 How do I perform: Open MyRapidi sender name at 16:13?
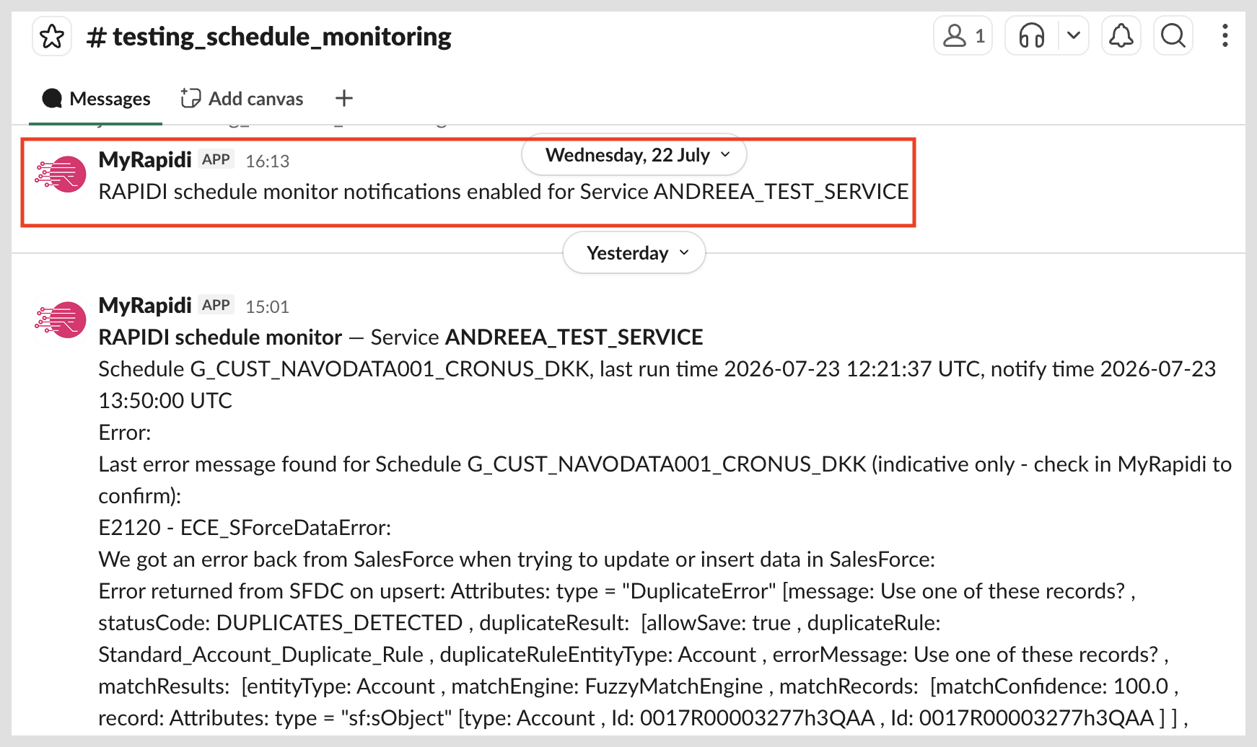pyautogui.click(x=145, y=159)
